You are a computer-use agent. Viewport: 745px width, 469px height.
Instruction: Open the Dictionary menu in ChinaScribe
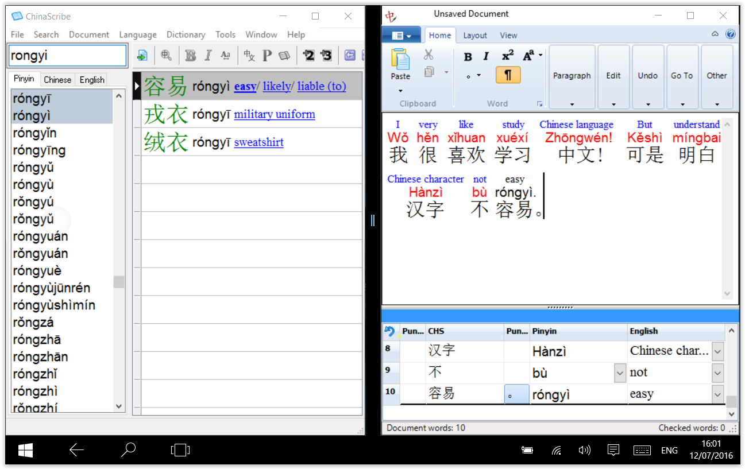186,34
